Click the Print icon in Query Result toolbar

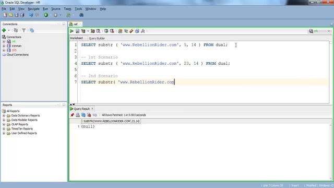coord(78,115)
